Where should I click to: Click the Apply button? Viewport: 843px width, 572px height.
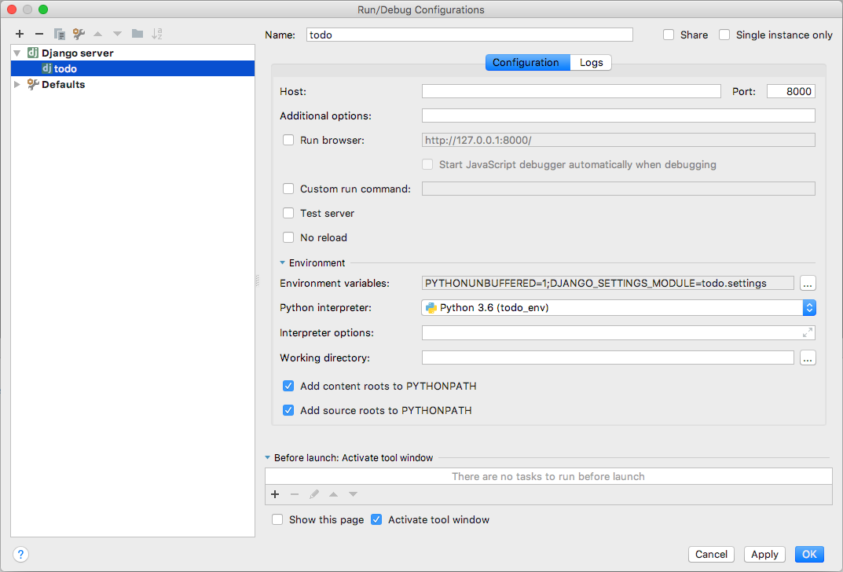pyautogui.click(x=764, y=554)
